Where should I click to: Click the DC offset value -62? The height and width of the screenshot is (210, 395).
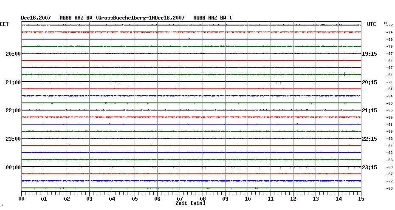click(389, 139)
